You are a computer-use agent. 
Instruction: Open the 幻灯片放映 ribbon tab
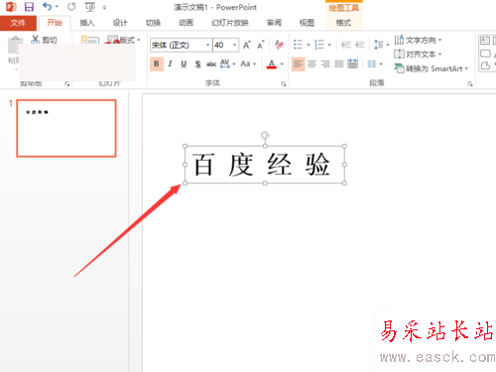(x=230, y=23)
